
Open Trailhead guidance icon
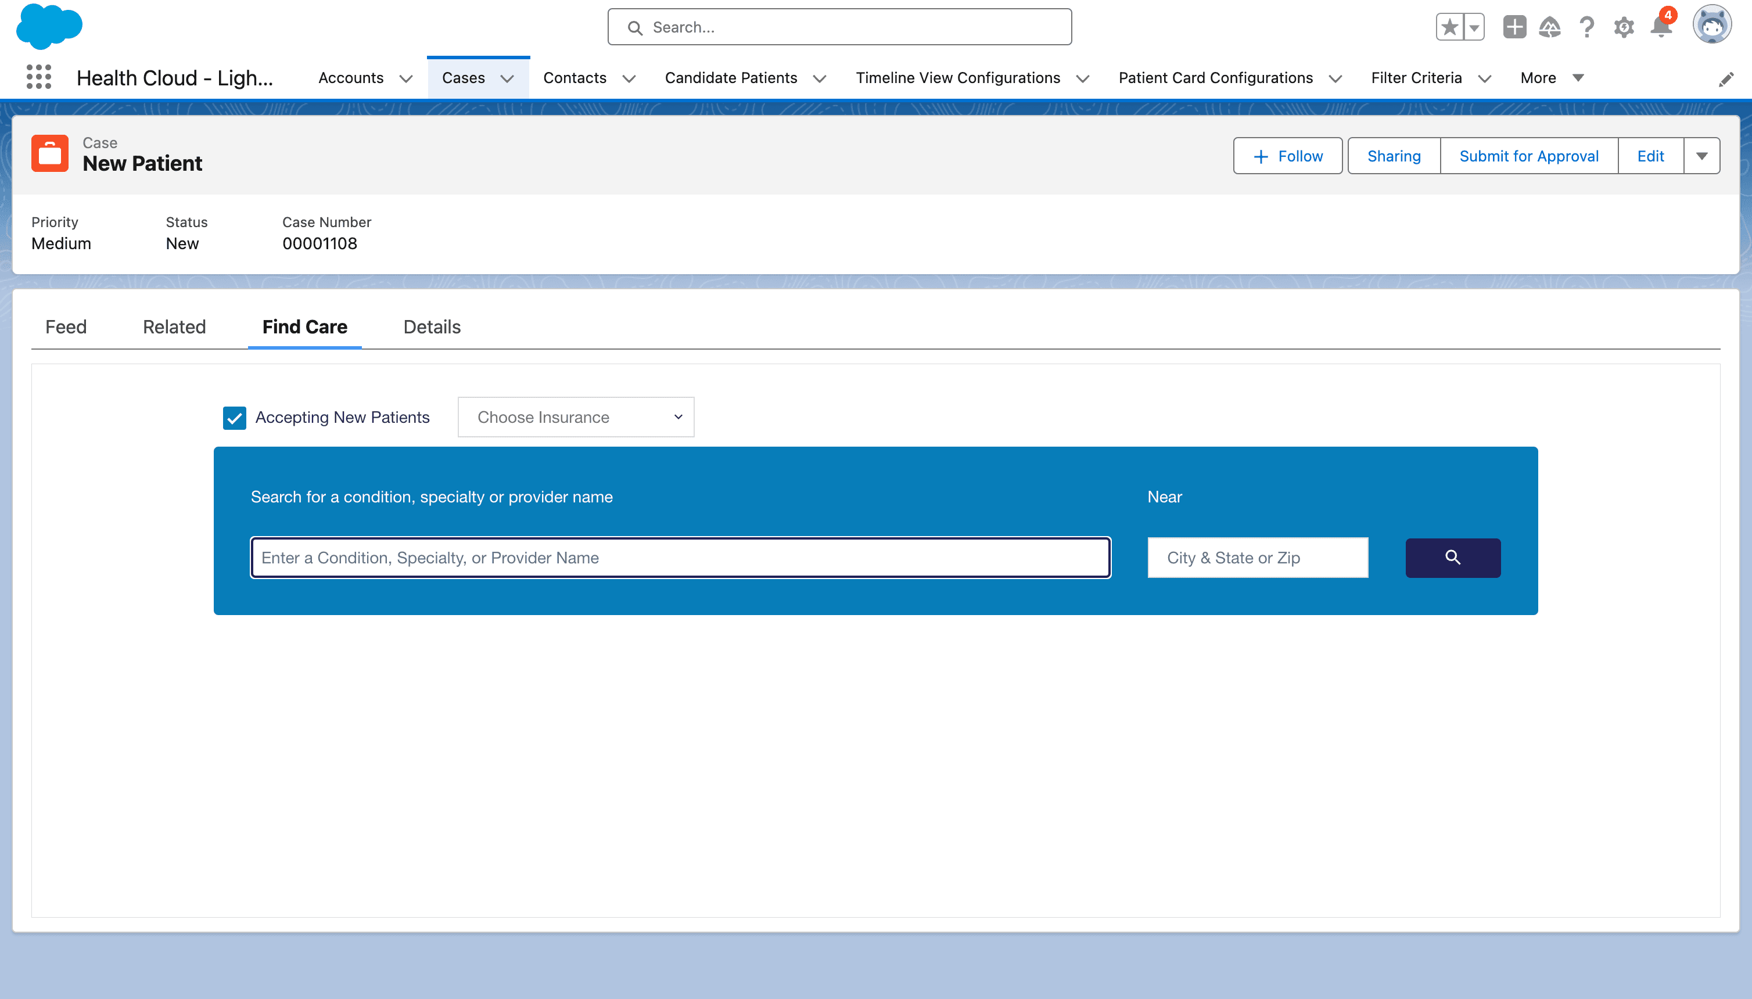[1550, 27]
